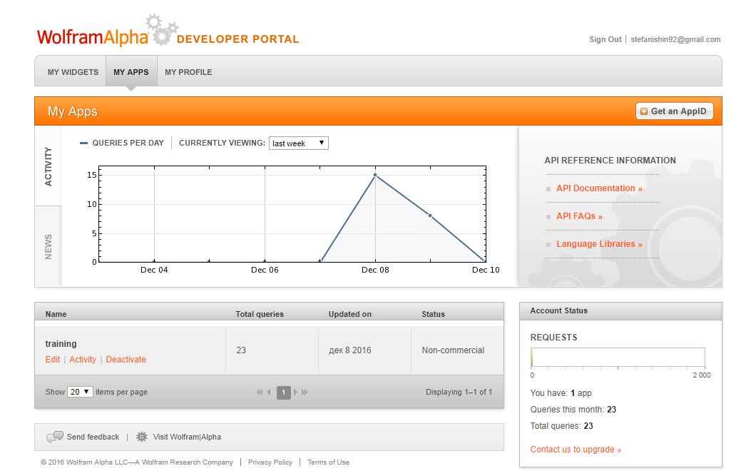Open the My Profile tab
This screenshot has height=471, width=746.
click(x=188, y=72)
